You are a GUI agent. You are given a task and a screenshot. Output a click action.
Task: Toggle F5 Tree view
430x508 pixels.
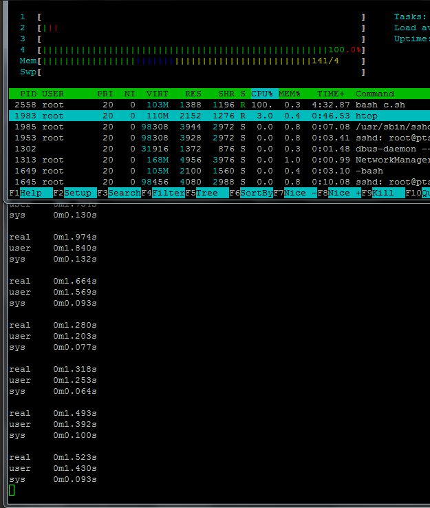coord(206,193)
